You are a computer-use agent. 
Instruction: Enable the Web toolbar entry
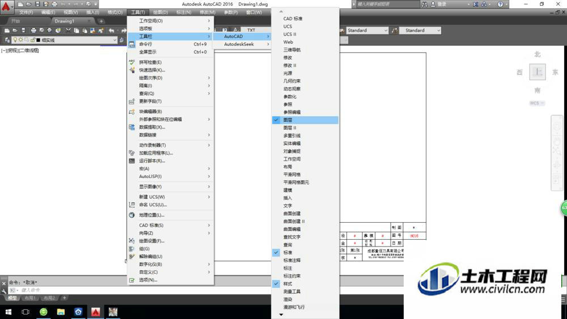[x=305, y=42]
